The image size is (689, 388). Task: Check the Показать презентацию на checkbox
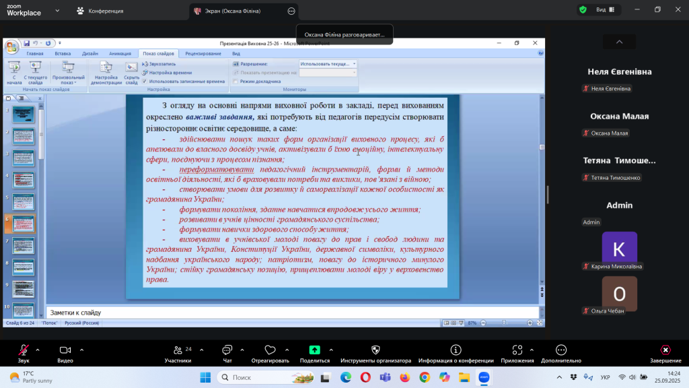[x=235, y=72]
